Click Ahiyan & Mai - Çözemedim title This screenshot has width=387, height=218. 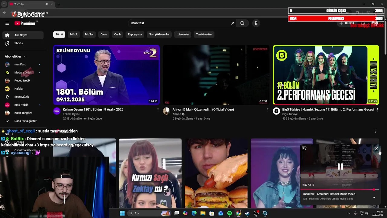click(x=203, y=110)
